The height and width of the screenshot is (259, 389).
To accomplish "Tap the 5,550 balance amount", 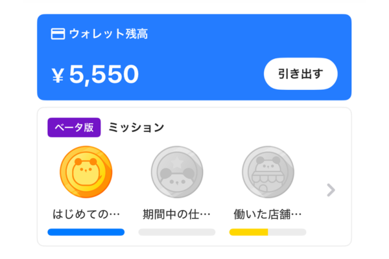I will 104,75.
